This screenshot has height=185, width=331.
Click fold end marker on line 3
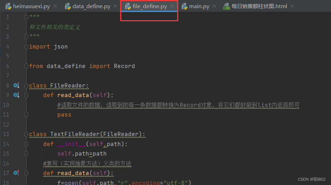26,36
